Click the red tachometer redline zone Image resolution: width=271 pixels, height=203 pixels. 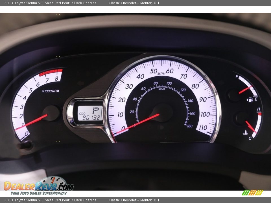tap(51, 72)
